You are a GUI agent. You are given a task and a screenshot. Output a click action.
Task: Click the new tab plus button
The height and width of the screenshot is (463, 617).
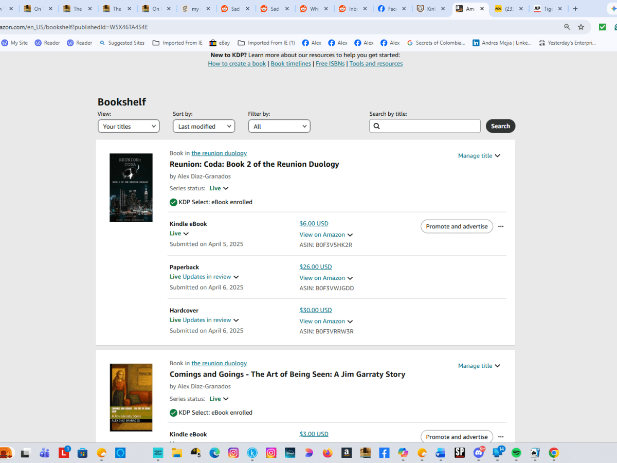(x=575, y=9)
